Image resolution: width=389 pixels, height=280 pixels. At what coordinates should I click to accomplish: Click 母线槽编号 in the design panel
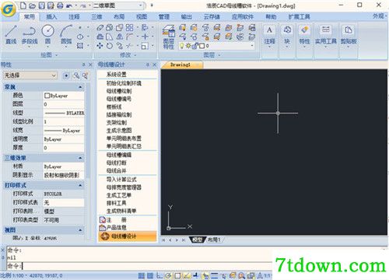[119, 99]
